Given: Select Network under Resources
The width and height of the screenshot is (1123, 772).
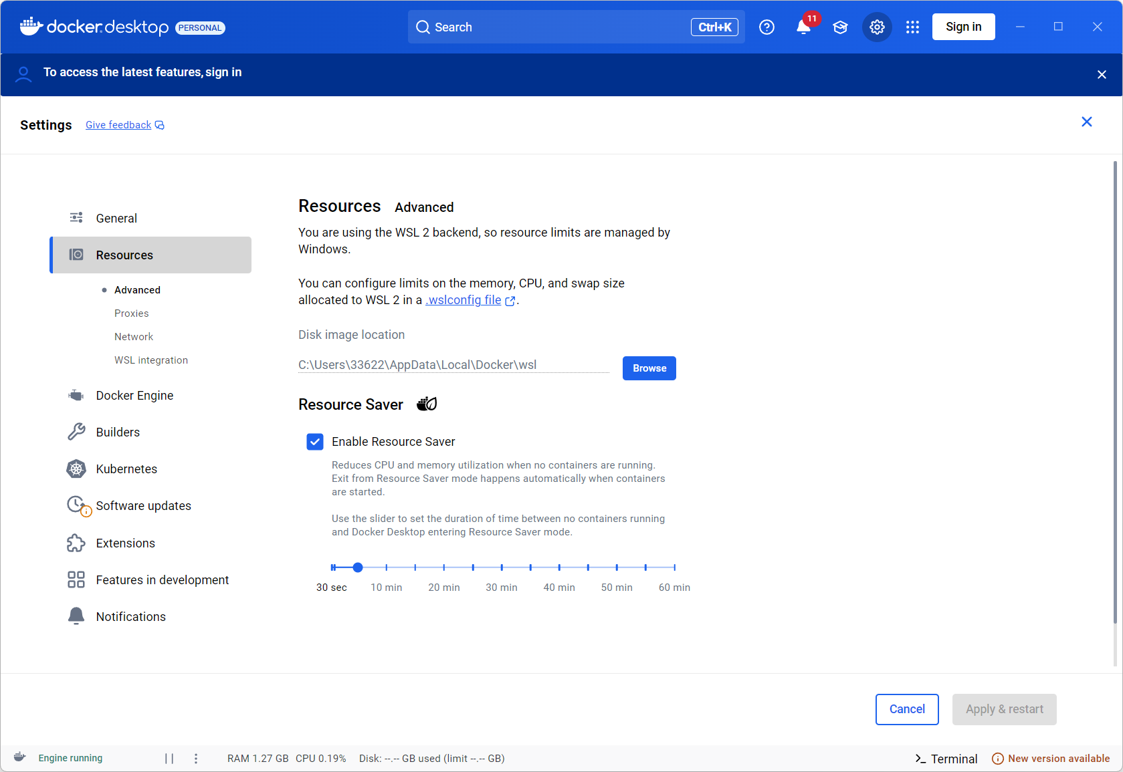Looking at the screenshot, I should point(134,336).
